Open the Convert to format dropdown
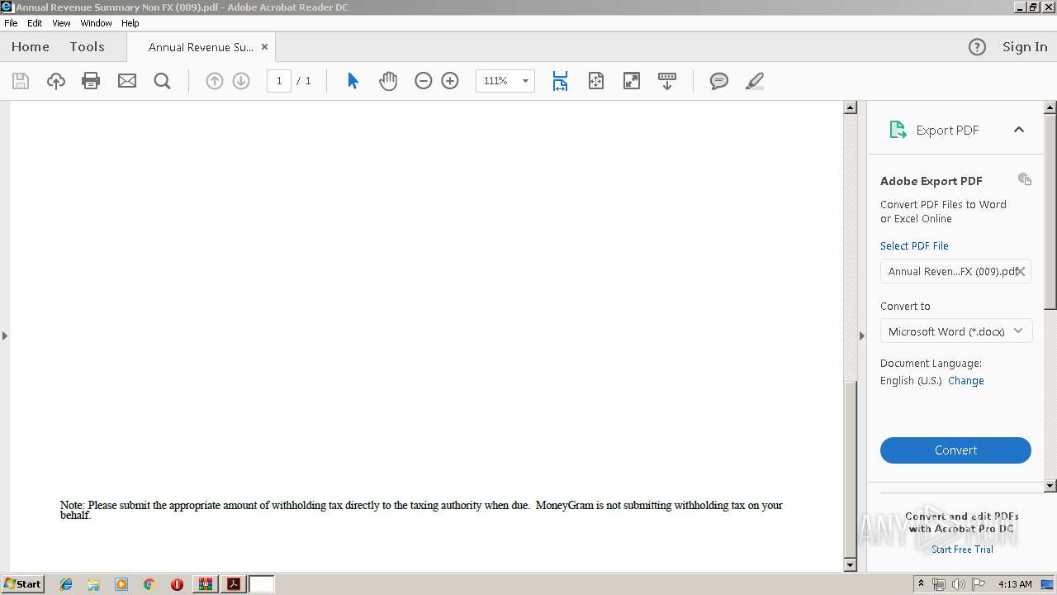This screenshot has width=1057, height=595. tap(955, 331)
